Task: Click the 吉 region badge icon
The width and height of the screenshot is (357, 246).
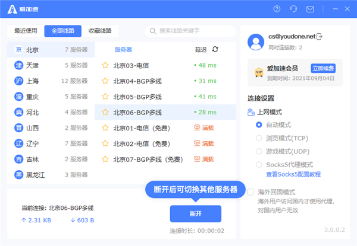Action: (x=18, y=159)
